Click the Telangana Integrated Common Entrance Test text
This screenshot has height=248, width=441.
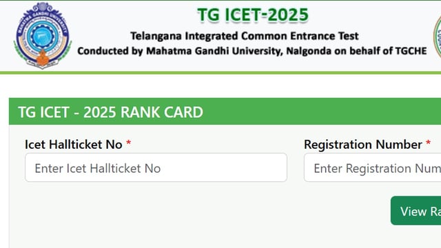[245, 36]
